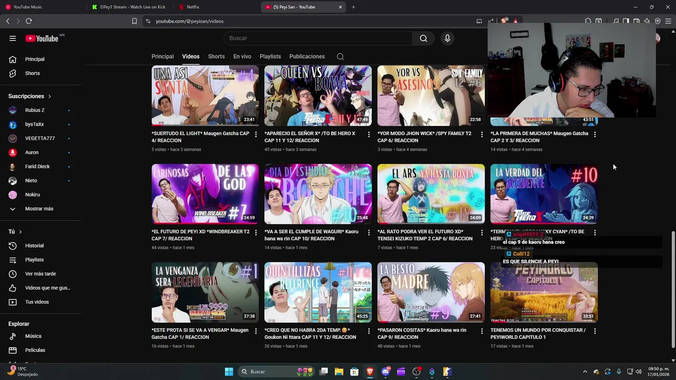Image resolution: width=676 pixels, height=380 pixels.
Task: Click the search magnifier button
Action: coord(424,38)
